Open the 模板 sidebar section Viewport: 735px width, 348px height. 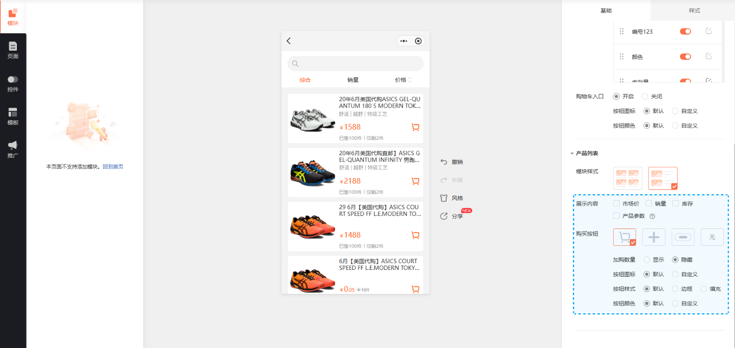coord(13,117)
